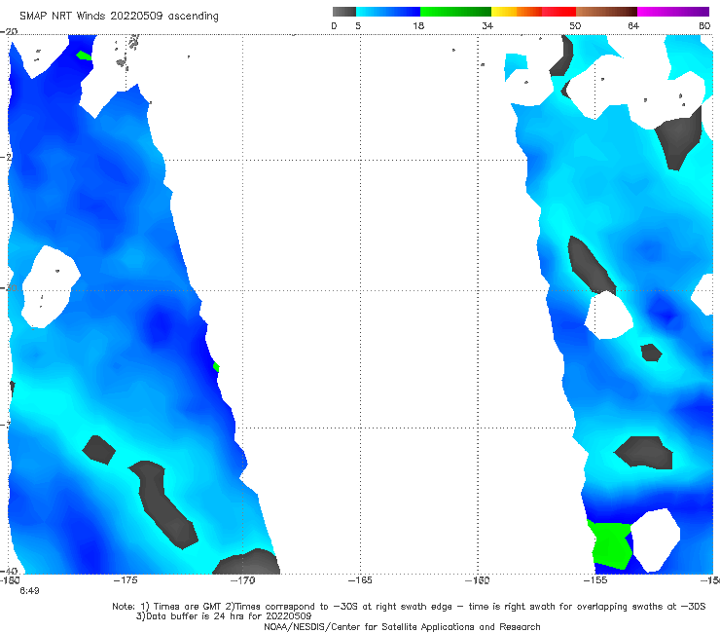Click the title 'SMAP NRT Winds 20220509 ascending'

click(x=119, y=16)
